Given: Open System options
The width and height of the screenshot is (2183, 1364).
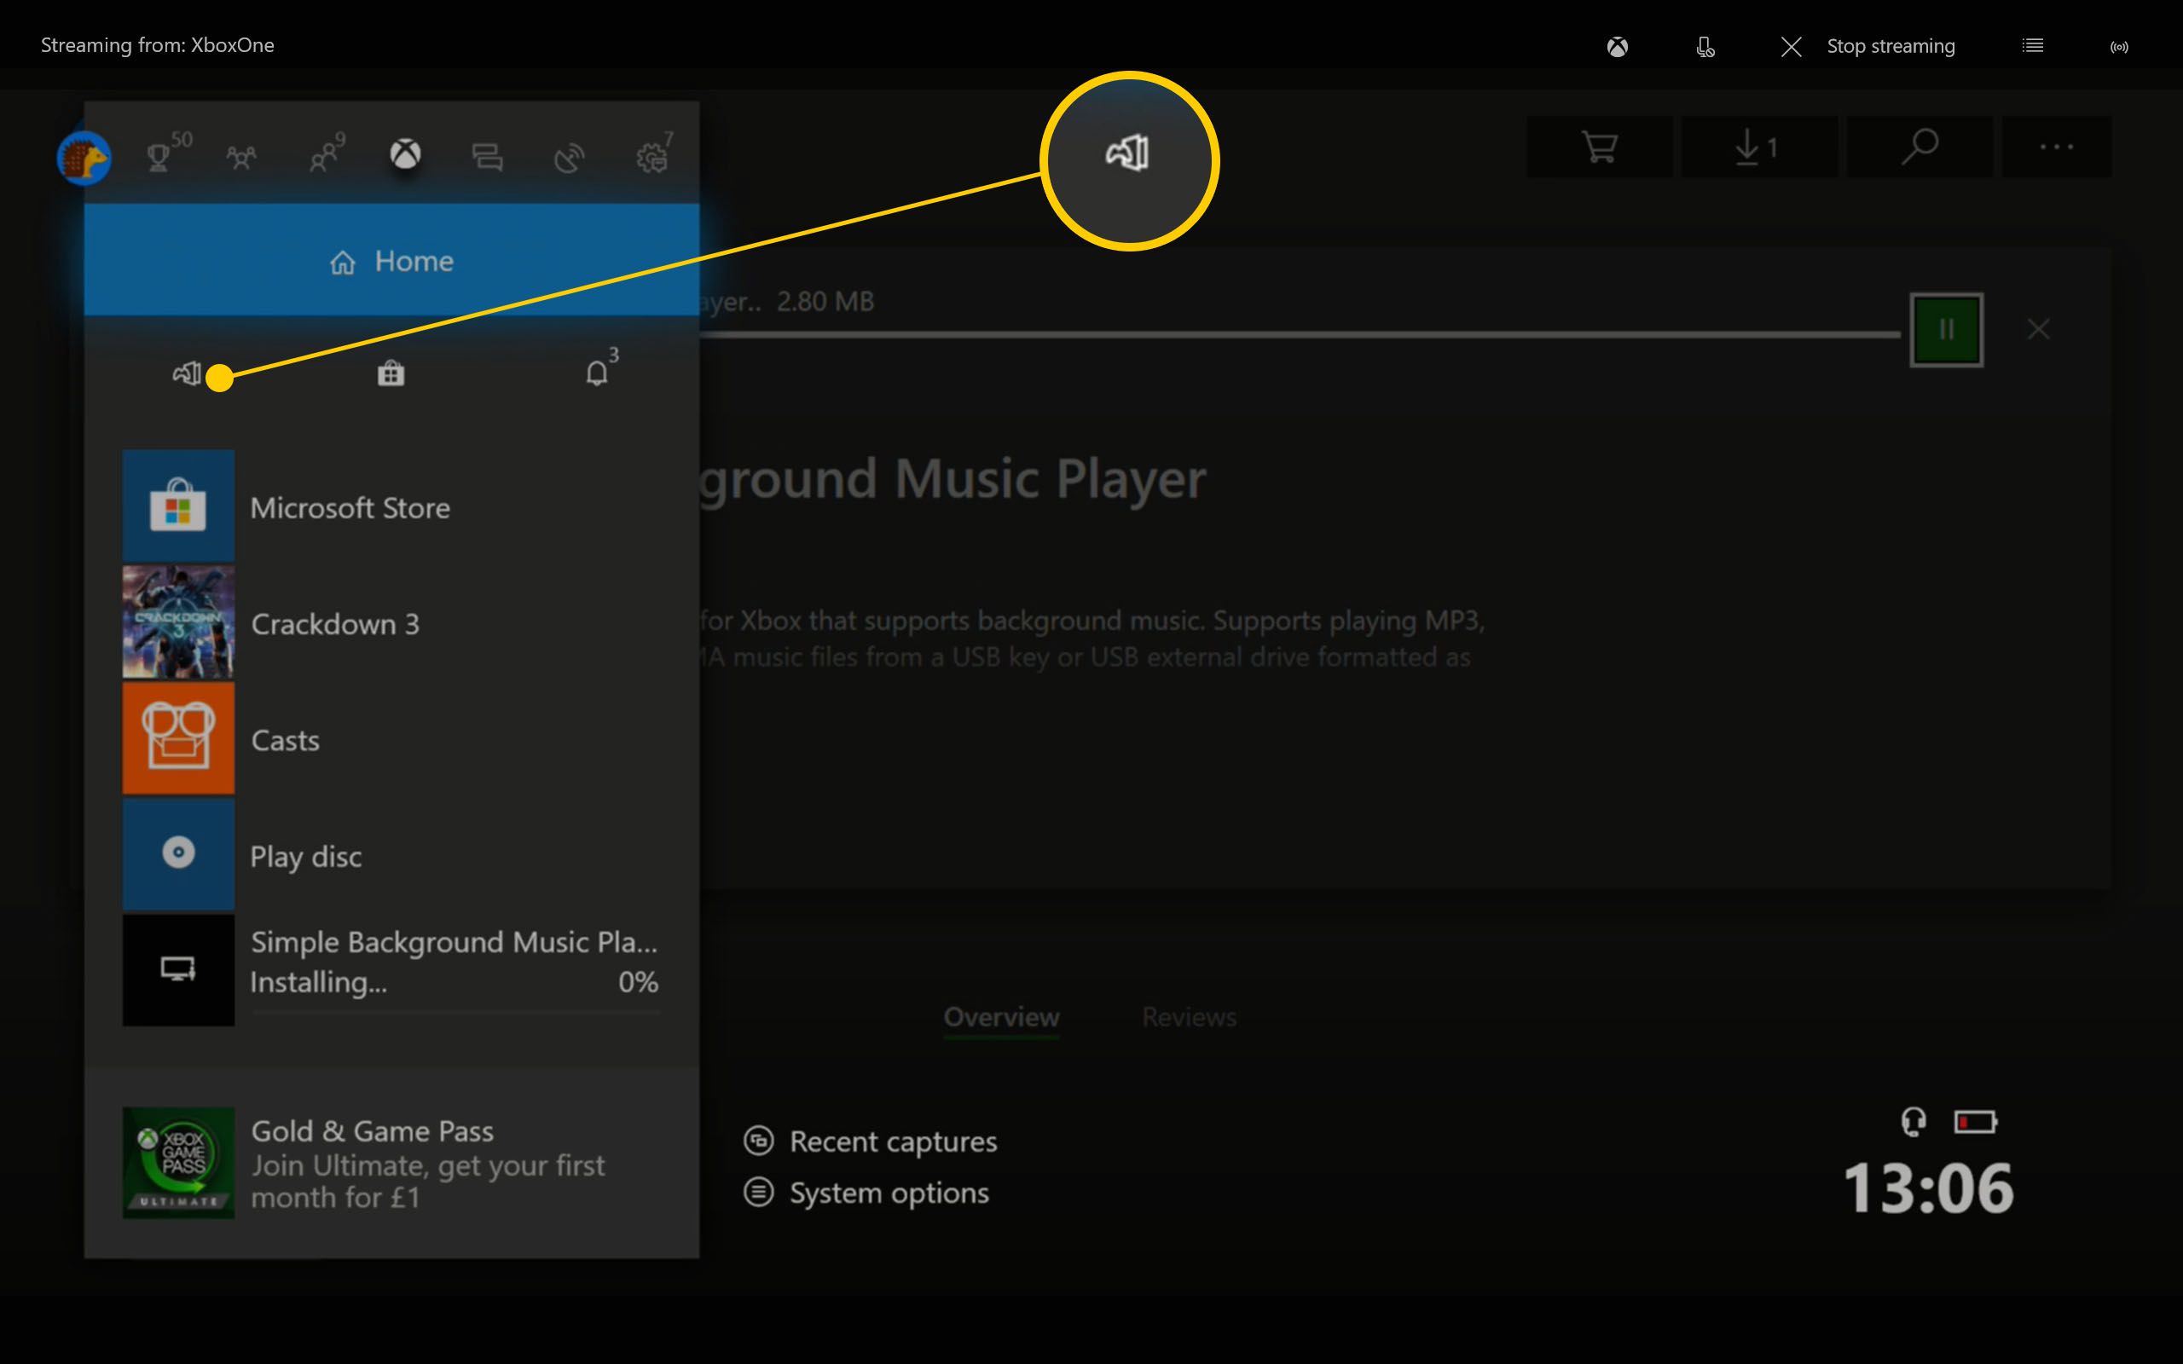Looking at the screenshot, I should (x=866, y=1193).
